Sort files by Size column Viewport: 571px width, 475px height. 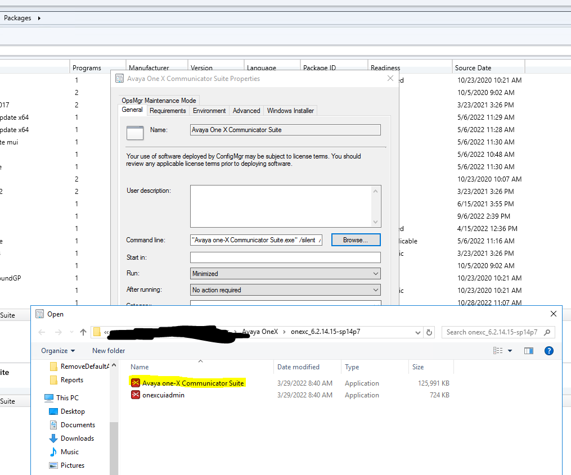click(431, 367)
